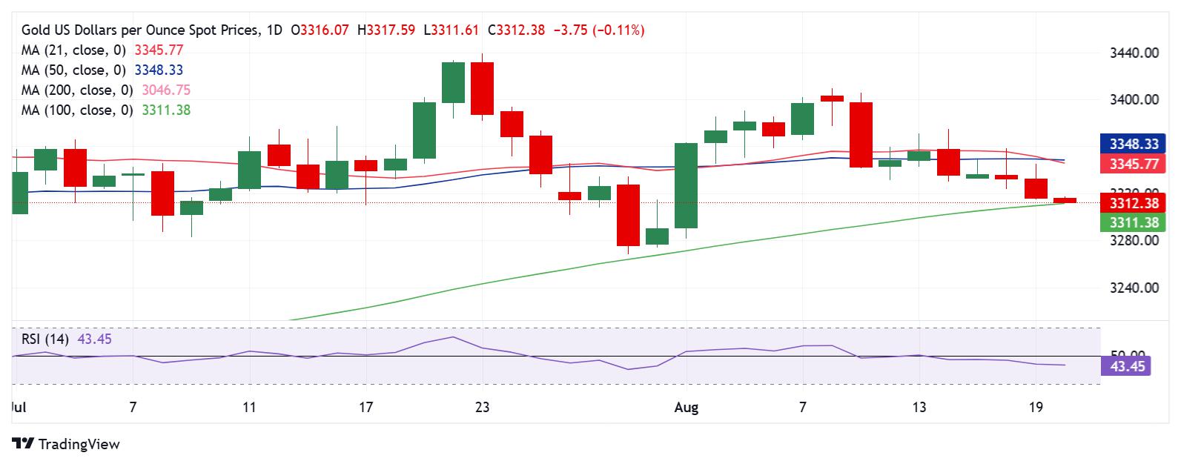Click the 19 date axis marker
1181x464 pixels.
pyautogui.click(x=1036, y=407)
